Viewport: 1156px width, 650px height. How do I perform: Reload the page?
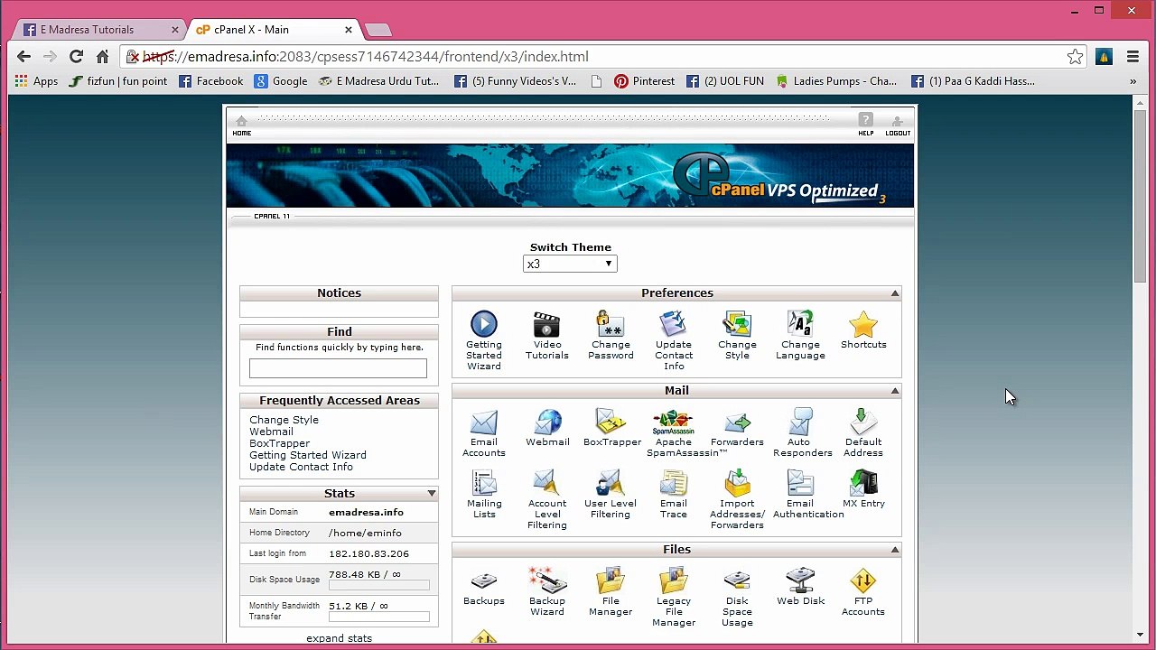tap(76, 57)
